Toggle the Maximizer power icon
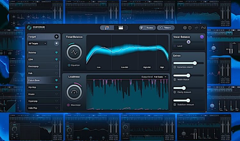The height and width of the screenshot is (141, 240). (x=68, y=105)
